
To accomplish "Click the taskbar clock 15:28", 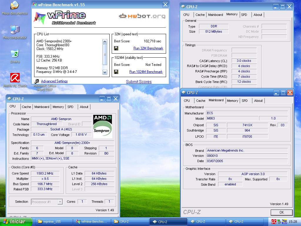I will pos(293,222).
